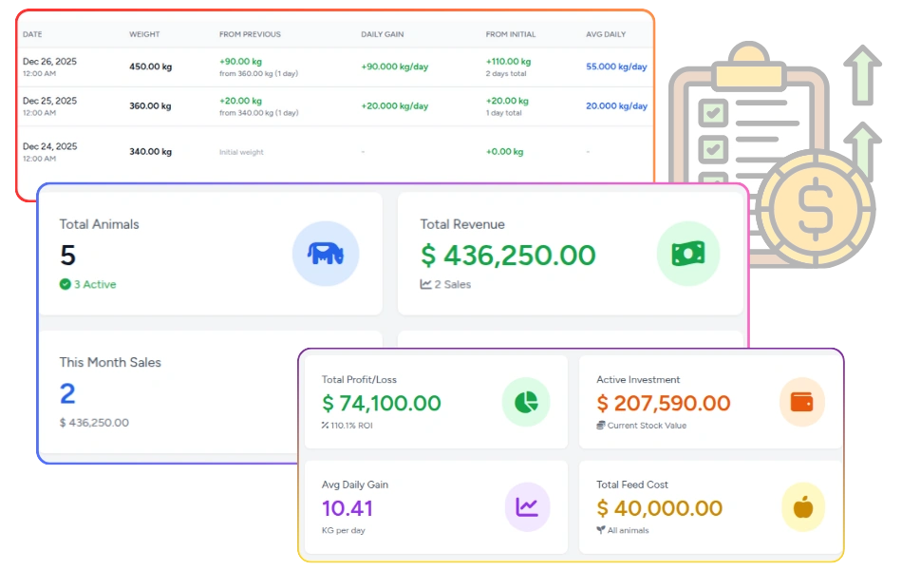The width and height of the screenshot is (902, 570).
Task: Click the 360.00 kg weight value
Action: (150, 106)
